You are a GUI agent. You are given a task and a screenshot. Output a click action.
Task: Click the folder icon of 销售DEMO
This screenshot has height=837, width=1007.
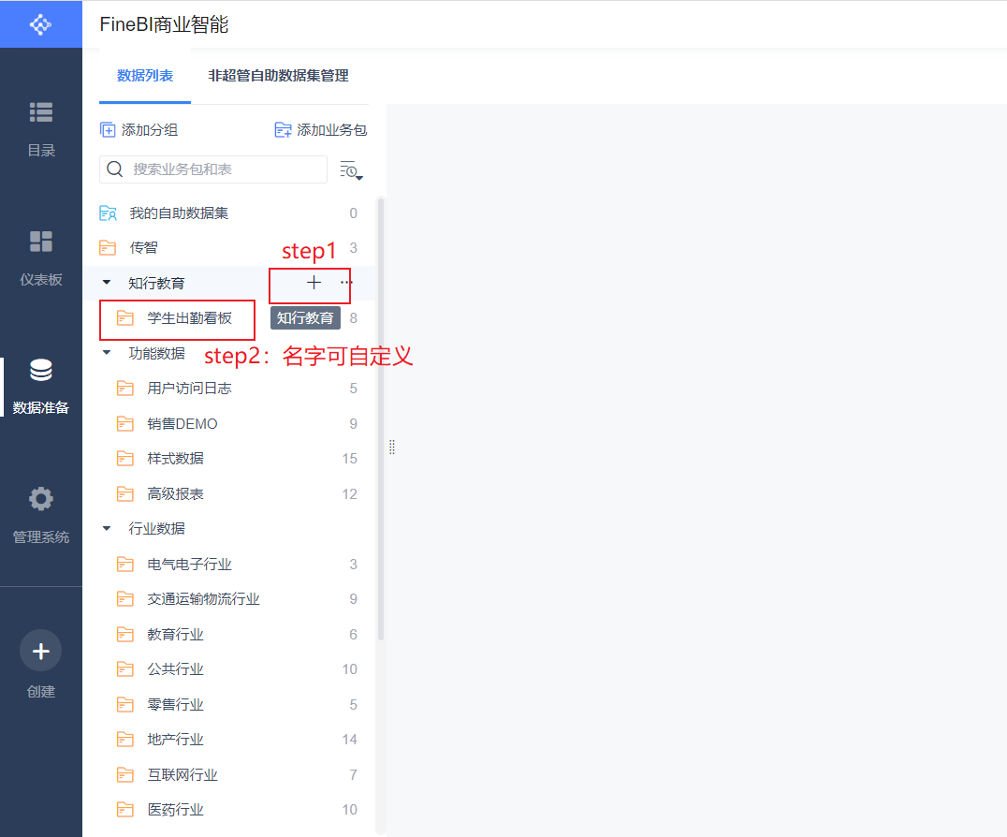click(125, 424)
